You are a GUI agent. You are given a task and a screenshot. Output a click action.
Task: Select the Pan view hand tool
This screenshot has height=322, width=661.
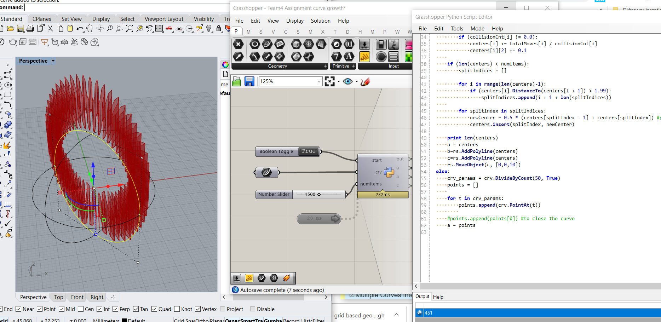tap(90, 29)
